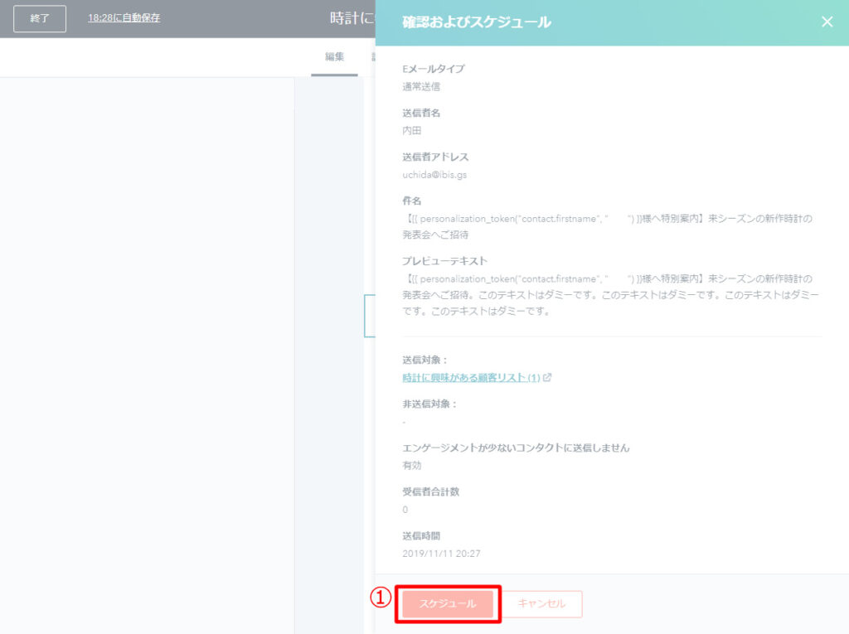Click the Eメールタイプ label
The width and height of the screenshot is (849, 634).
click(433, 69)
